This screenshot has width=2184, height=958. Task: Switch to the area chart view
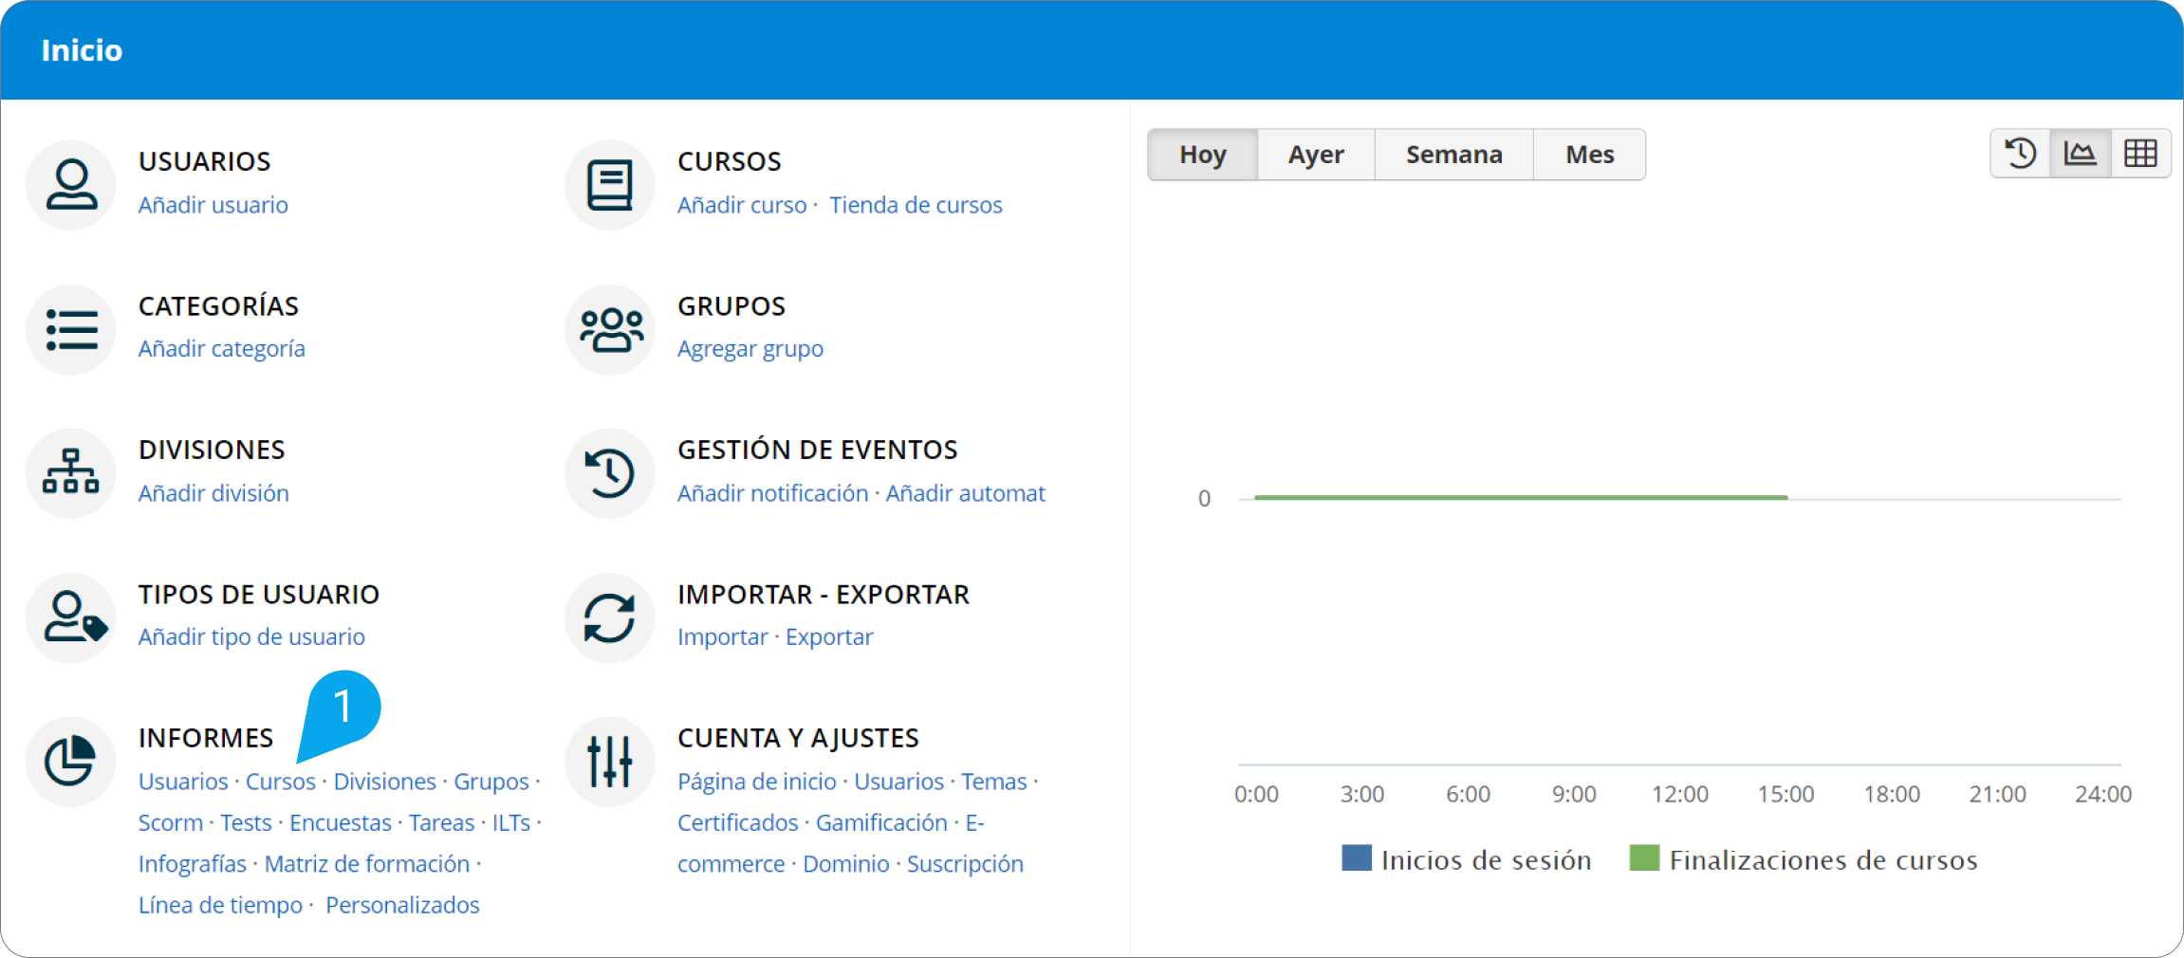click(2080, 154)
